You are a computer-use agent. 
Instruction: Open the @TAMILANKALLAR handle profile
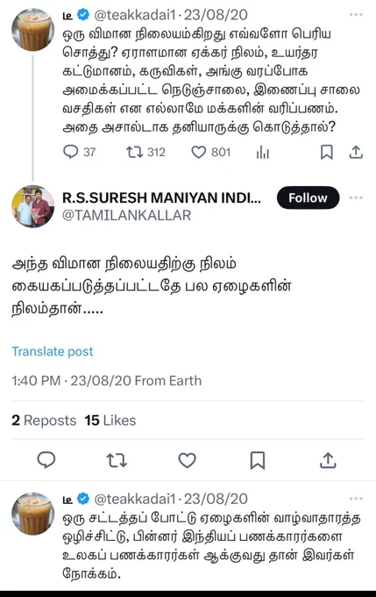126,215
